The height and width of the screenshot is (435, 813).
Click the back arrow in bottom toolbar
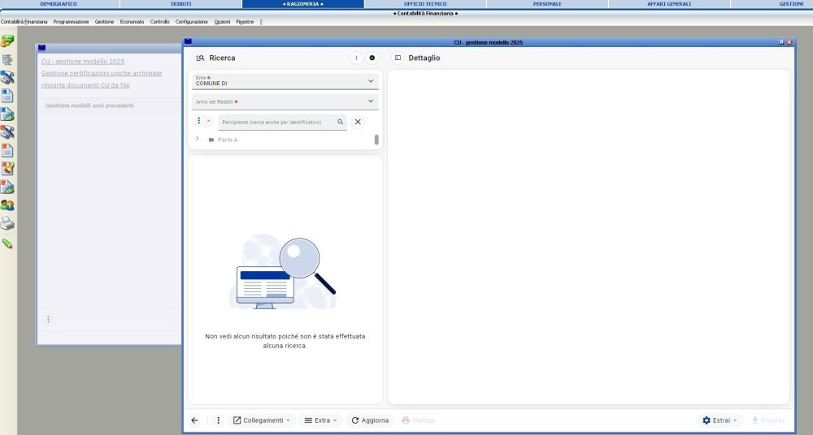(x=194, y=420)
